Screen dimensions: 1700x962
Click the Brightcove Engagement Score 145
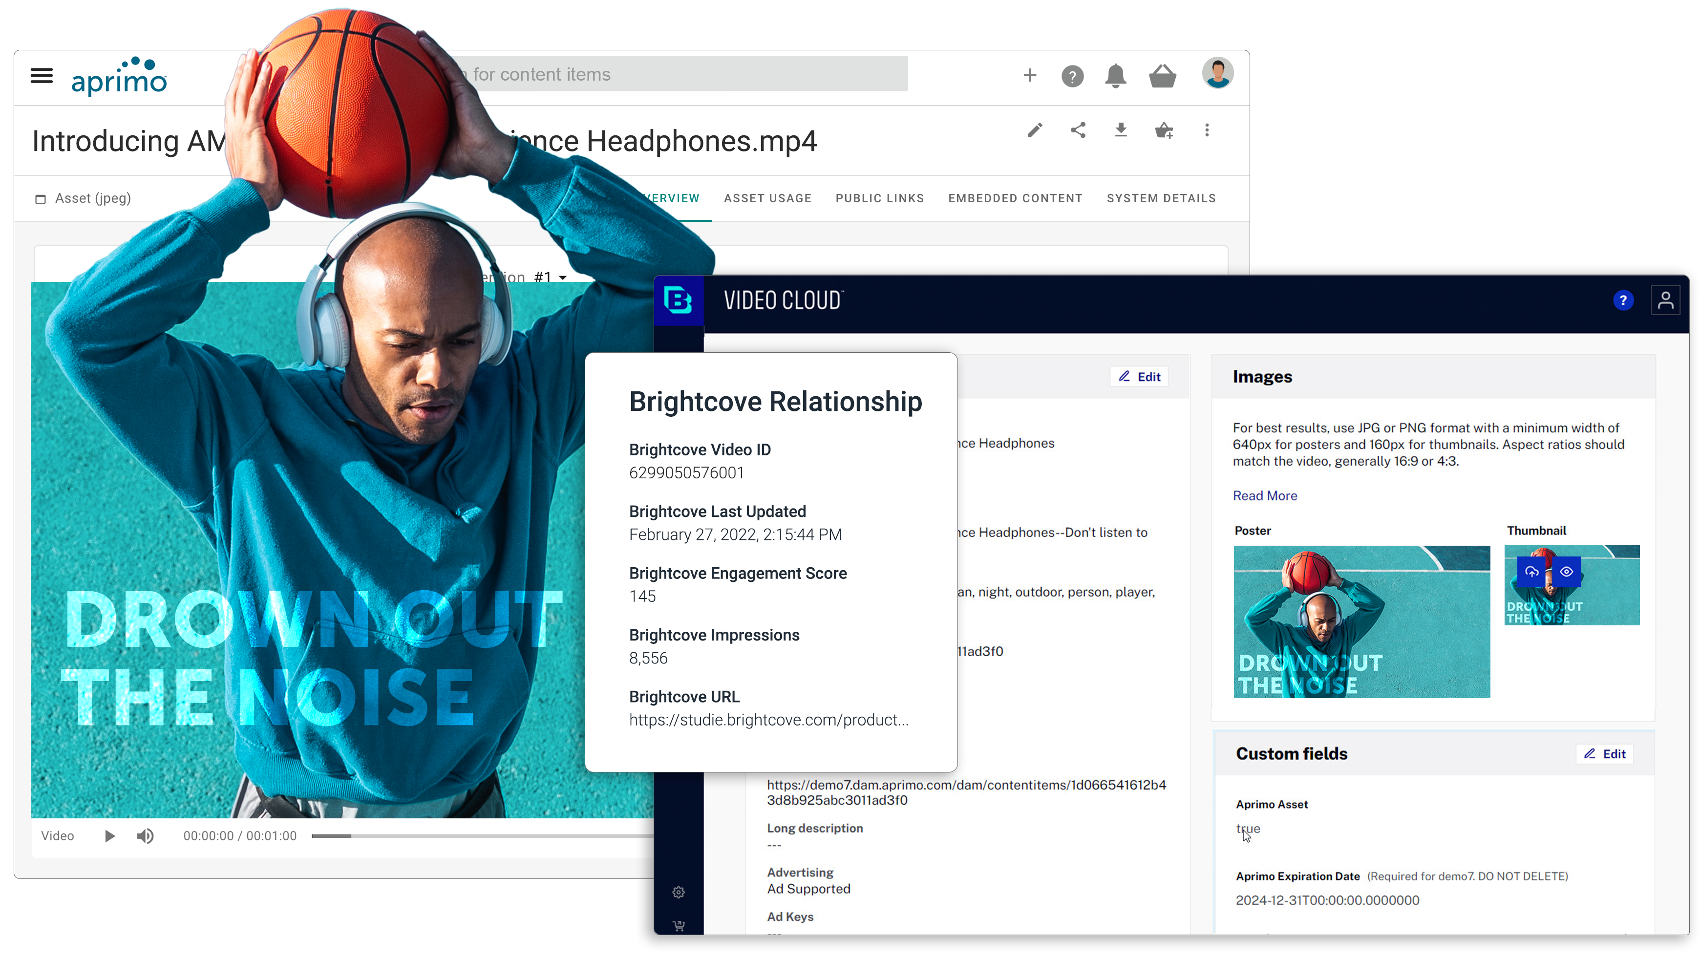pos(642,597)
